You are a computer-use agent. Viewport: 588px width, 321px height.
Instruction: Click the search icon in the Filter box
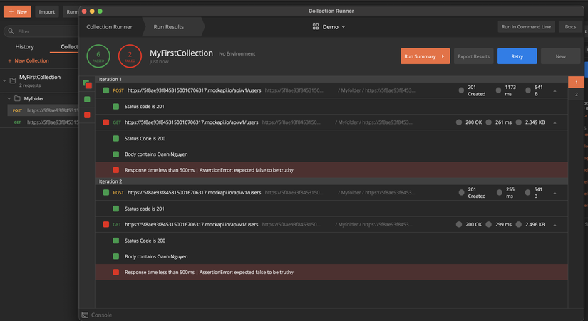coord(11,31)
